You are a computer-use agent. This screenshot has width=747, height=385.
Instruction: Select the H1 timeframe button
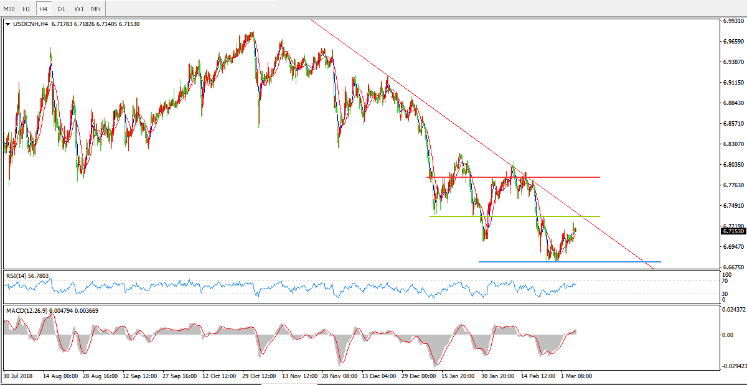[26, 9]
